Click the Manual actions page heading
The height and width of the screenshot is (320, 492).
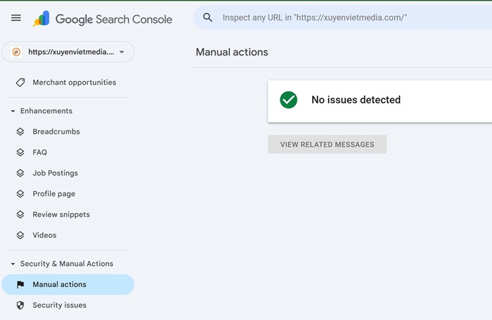232,52
